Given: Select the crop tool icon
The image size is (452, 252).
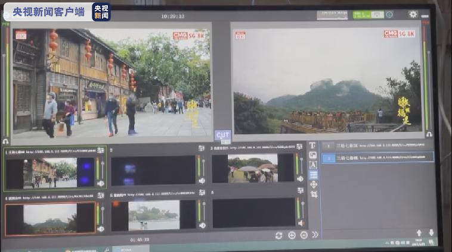Looking at the screenshot, I should [313, 194].
